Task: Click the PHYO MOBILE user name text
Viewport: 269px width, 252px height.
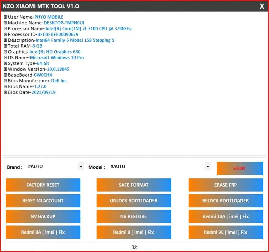Action: click(49, 17)
